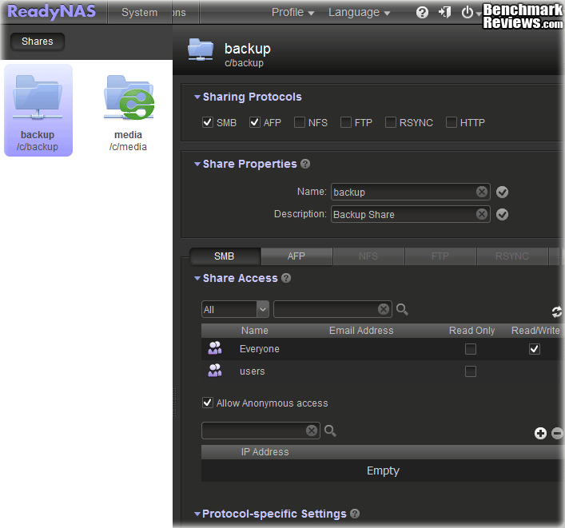The width and height of the screenshot is (565, 528).
Task: Toggle the AFP protocol checkbox
Action: pyautogui.click(x=254, y=122)
